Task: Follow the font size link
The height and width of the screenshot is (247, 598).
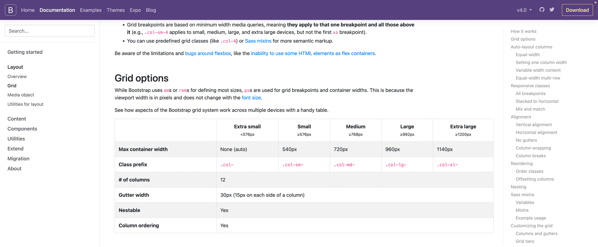Action: 251,98
